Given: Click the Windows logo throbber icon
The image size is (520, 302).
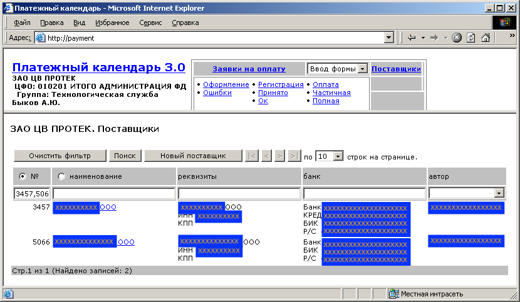Looking at the screenshot, I should coord(504,23).
